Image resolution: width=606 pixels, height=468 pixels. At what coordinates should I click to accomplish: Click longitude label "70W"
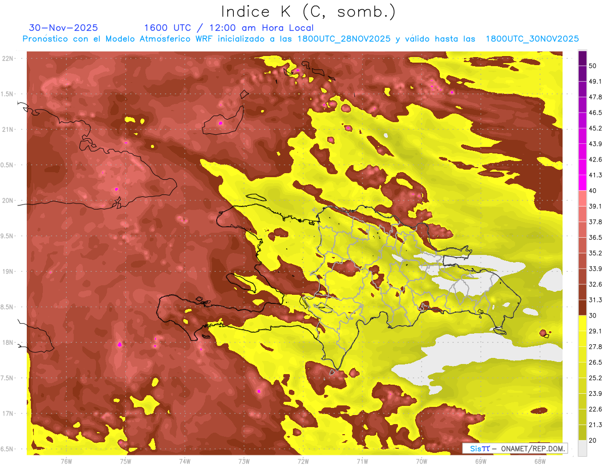click(422, 461)
